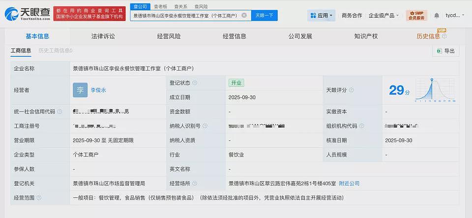
Task: Switch to the 知识产权 tab
Action: click(366, 36)
